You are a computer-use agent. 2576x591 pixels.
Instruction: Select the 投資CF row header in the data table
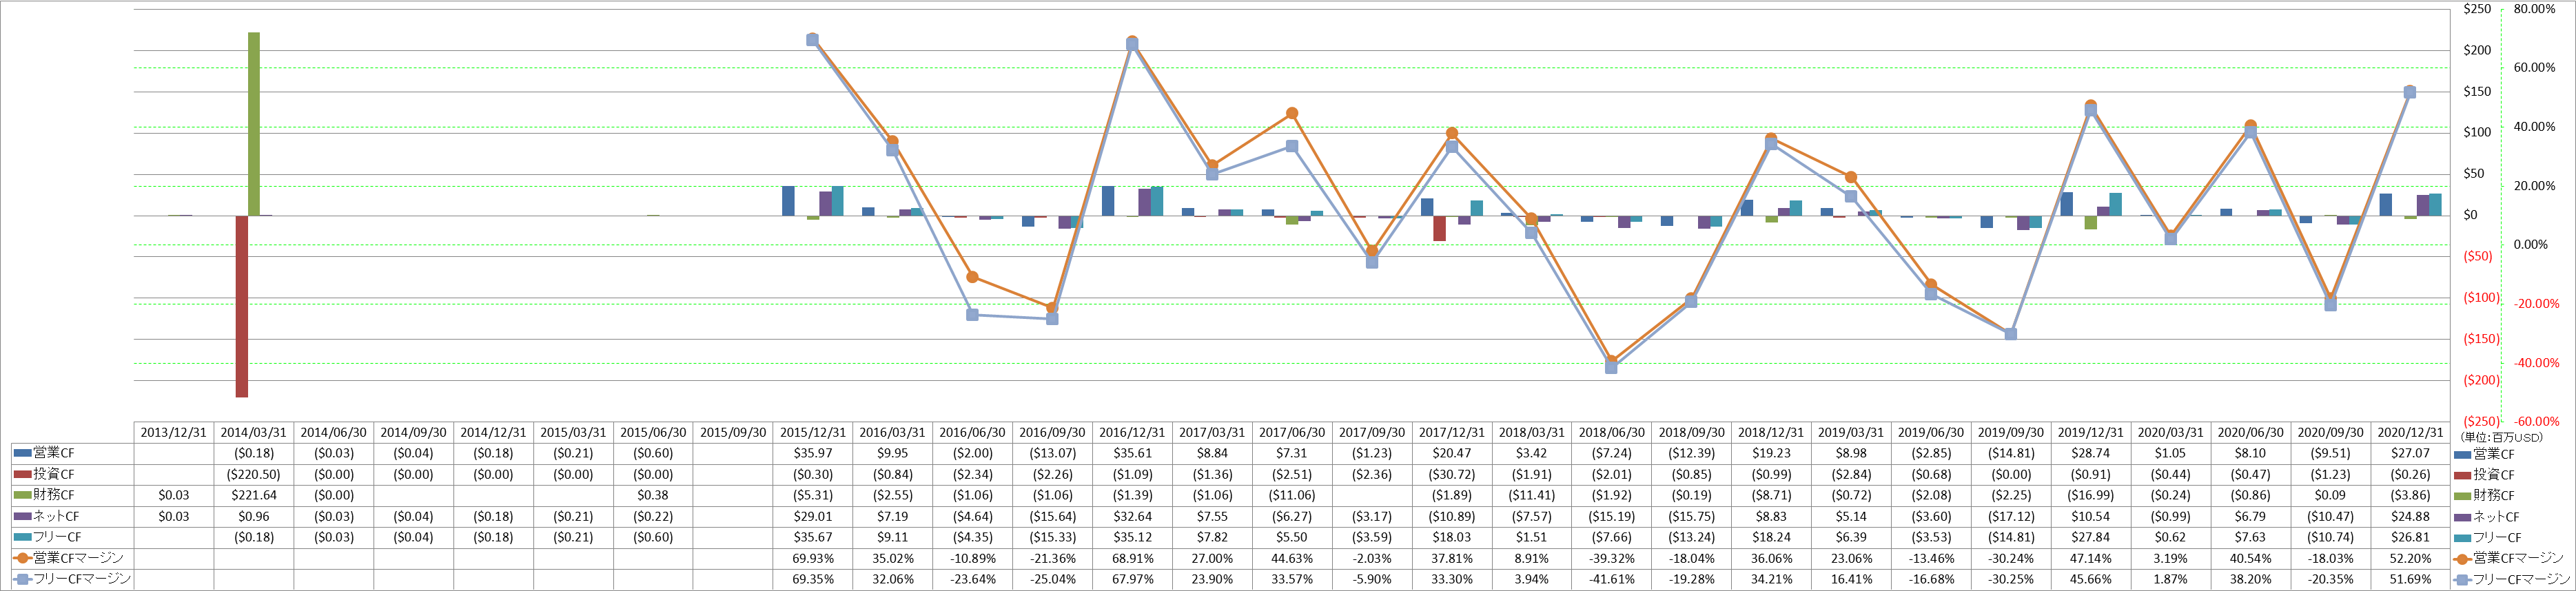73,474
